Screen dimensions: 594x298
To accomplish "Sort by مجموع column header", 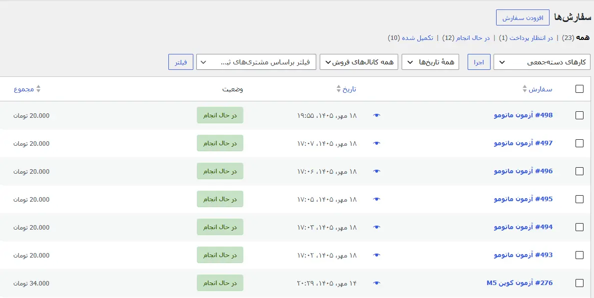I will 24,89.
